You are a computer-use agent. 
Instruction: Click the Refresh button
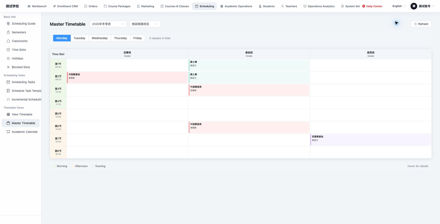pos(421,24)
